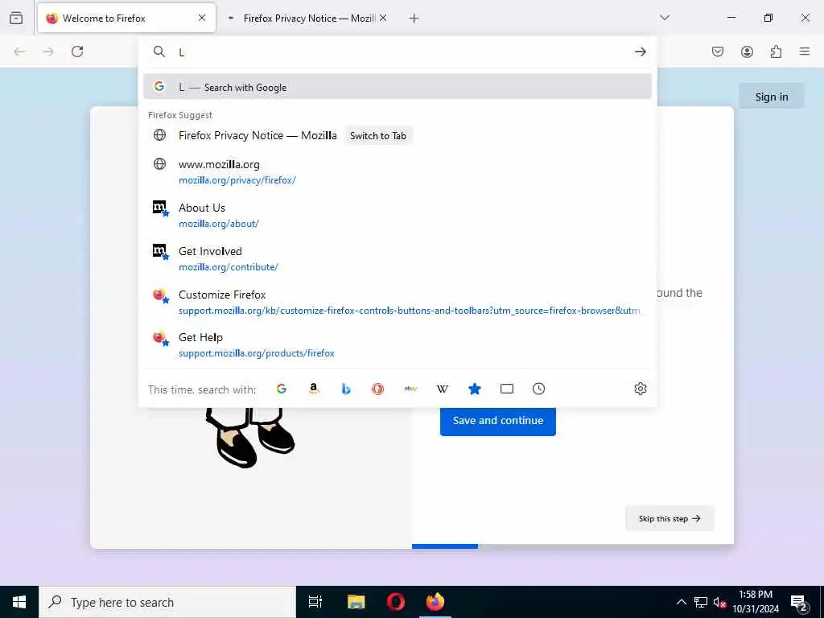Open the Windows Start menu
Image resolution: width=824 pixels, height=618 pixels.
pos(19,602)
